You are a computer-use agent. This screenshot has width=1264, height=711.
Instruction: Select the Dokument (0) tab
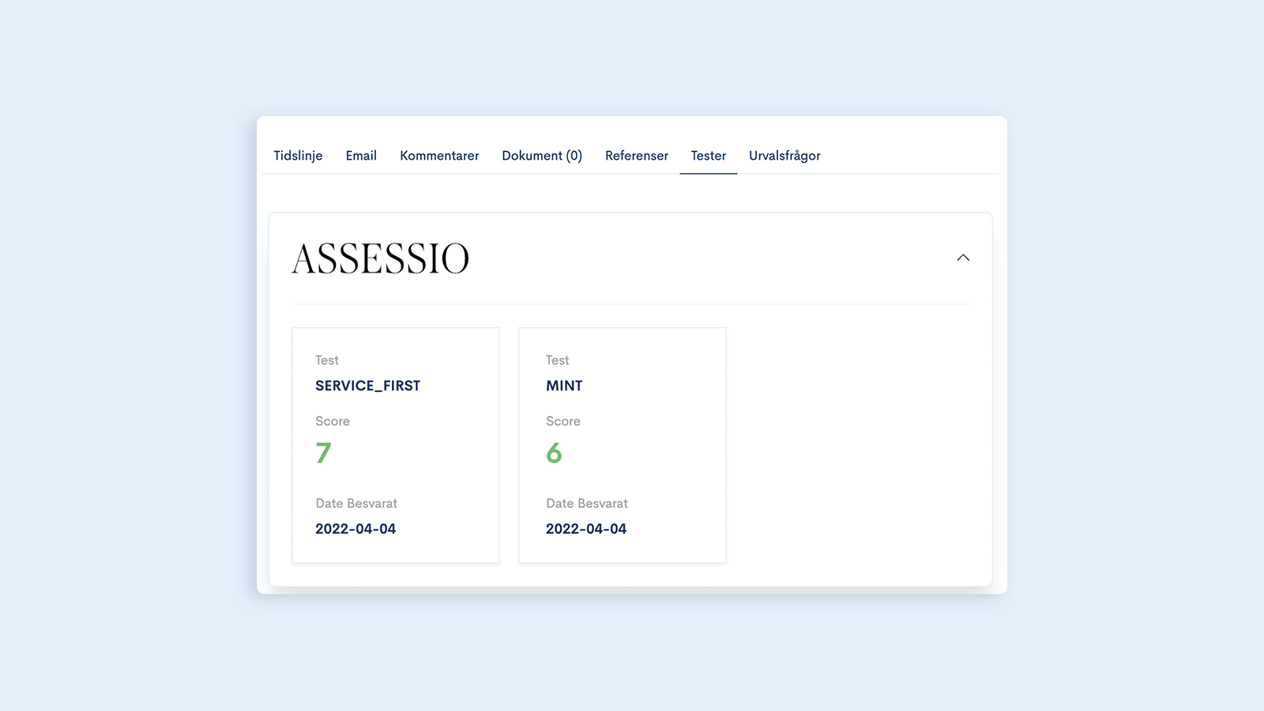click(x=542, y=156)
